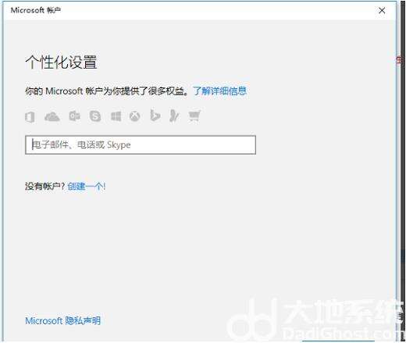406x343 pixels.
Task: Click the MSN butterfly icon
Action: coord(174,116)
